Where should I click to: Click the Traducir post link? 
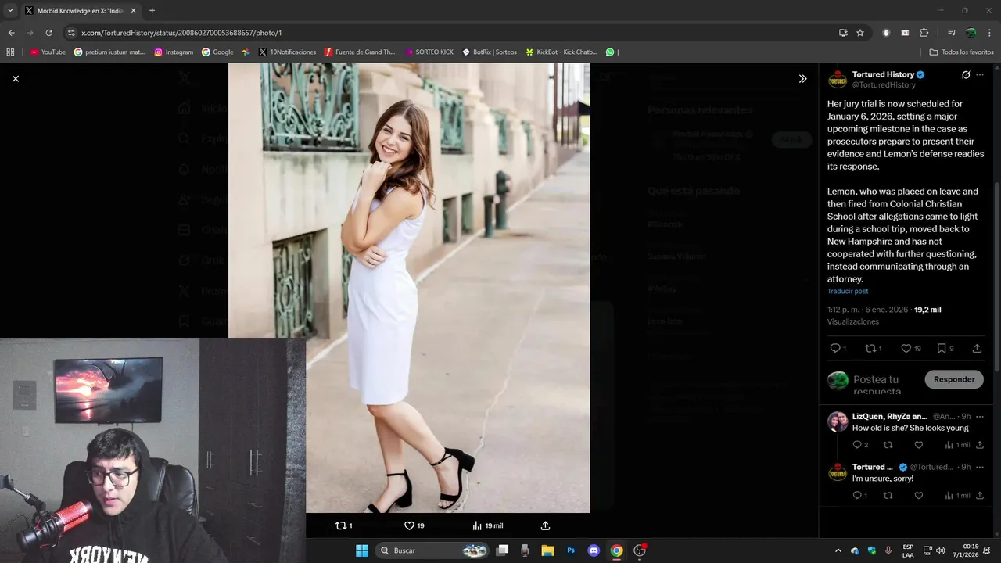(848, 291)
